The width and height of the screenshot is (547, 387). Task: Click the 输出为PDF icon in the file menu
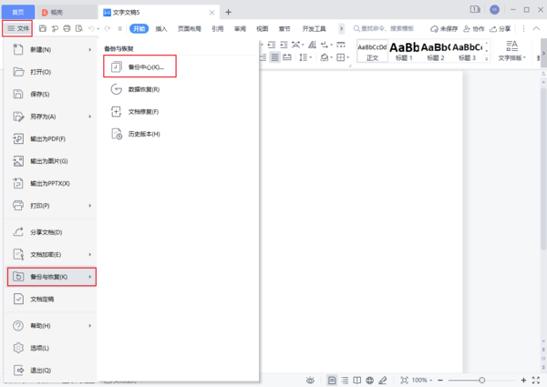click(x=20, y=138)
